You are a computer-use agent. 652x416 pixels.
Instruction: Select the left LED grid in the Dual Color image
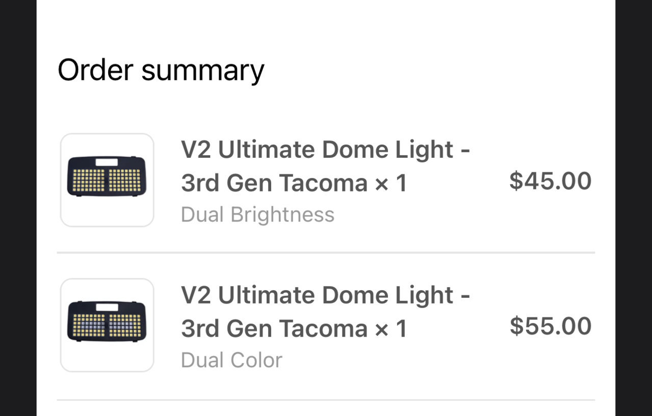coord(88,325)
